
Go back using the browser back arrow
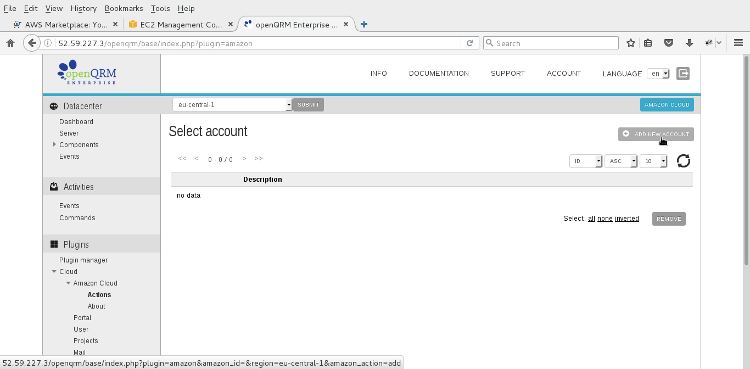(x=32, y=43)
